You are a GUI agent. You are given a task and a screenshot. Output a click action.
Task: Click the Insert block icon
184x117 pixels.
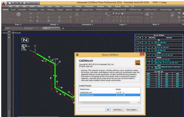pyautogui.click(x=147, y=15)
